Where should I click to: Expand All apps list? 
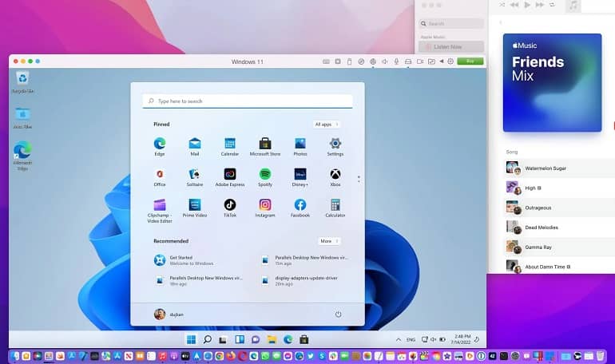[x=327, y=125]
